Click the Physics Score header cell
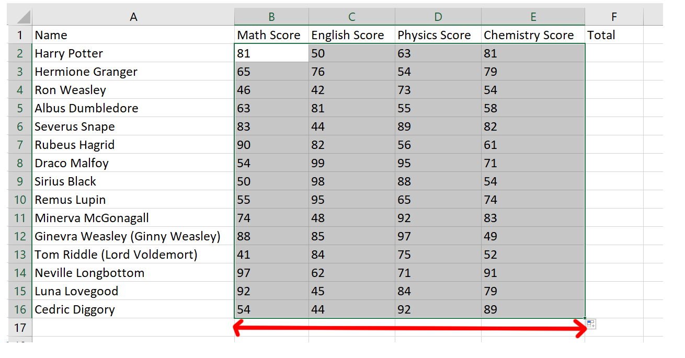 pyautogui.click(x=438, y=35)
